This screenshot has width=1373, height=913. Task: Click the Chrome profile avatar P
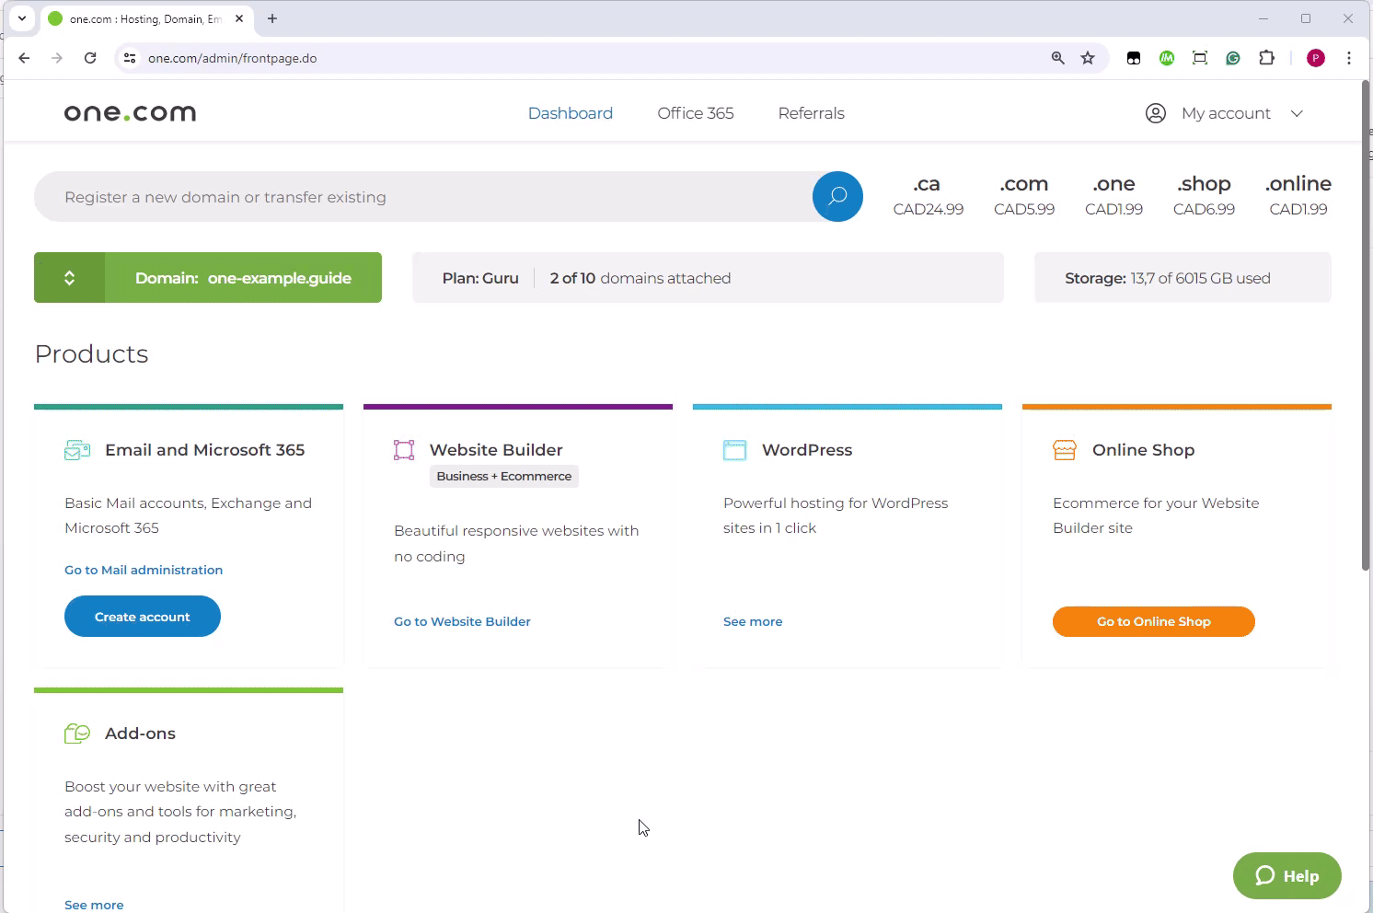[x=1316, y=58]
